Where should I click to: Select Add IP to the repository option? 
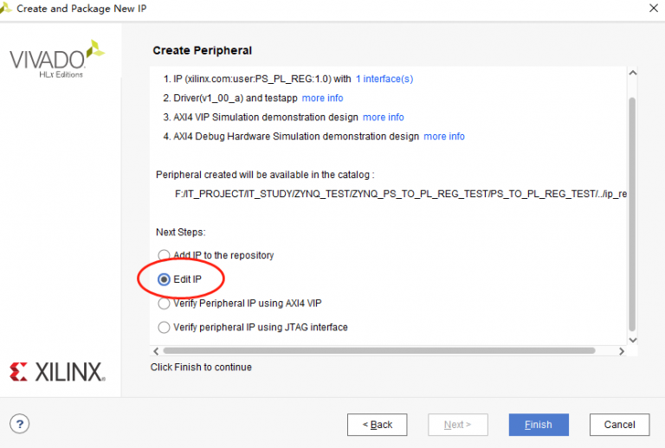coord(165,255)
